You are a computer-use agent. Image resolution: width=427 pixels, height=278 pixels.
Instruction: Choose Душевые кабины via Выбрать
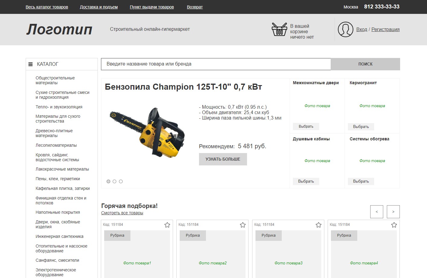click(306, 181)
